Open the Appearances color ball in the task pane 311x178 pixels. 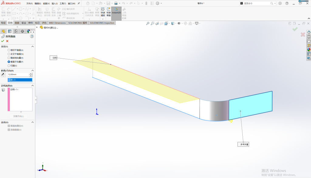click(309, 50)
